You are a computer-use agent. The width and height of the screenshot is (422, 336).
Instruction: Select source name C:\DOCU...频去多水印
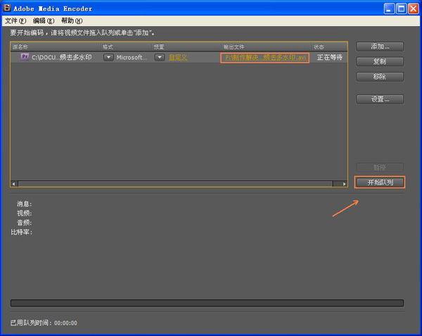click(x=62, y=57)
